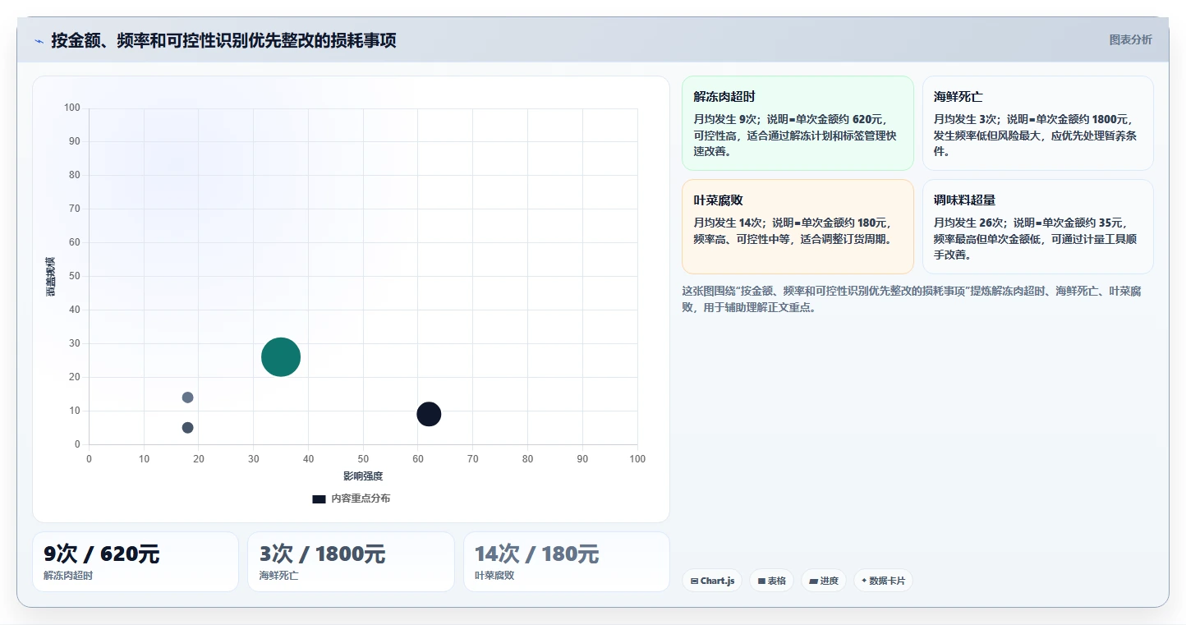Click the 内容重点分布 legend label text

point(361,499)
